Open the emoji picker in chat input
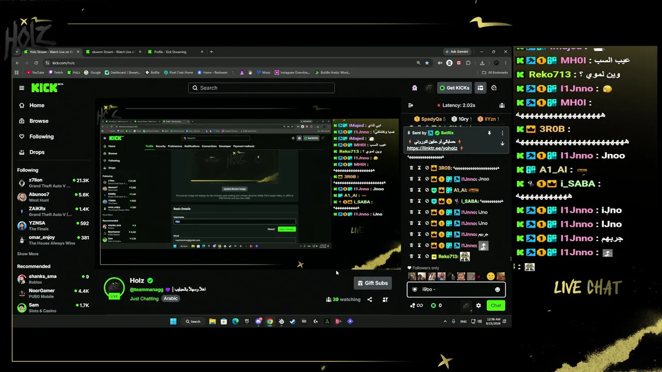 click(498, 290)
